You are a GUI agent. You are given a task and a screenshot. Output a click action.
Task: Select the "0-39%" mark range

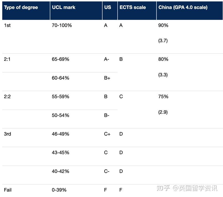(59, 190)
